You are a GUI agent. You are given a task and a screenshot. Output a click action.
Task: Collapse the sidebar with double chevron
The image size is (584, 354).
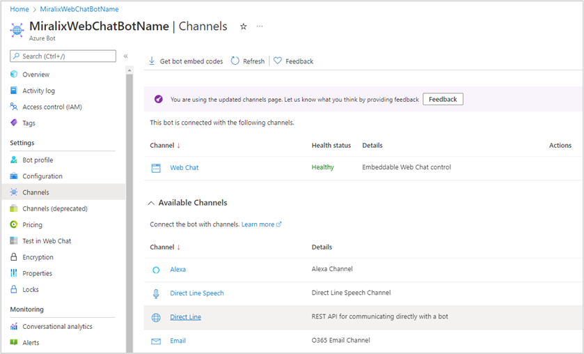(126, 56)
